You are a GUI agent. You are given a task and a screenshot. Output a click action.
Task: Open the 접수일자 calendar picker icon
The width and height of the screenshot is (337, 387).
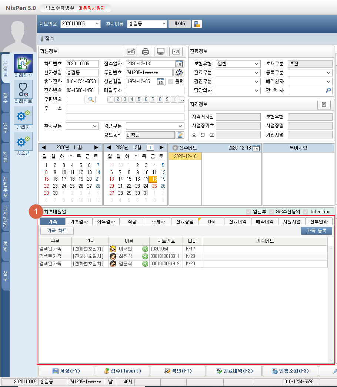[179, 63]
